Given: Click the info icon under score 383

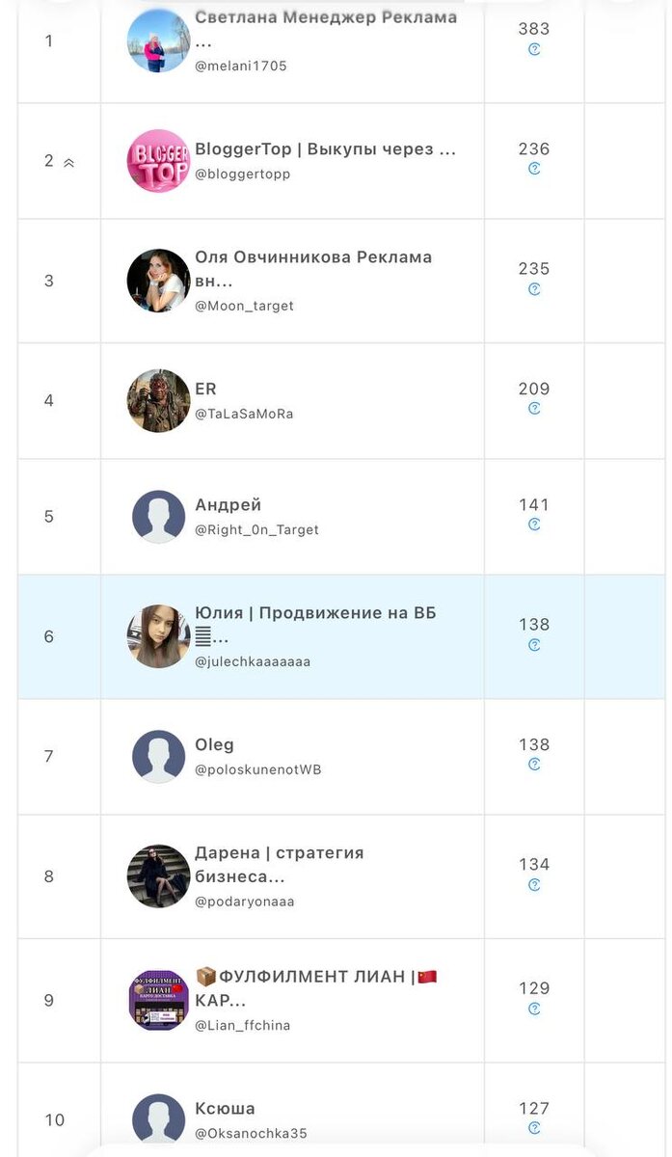Looking at the screenshot, I should tap(534, 49).
